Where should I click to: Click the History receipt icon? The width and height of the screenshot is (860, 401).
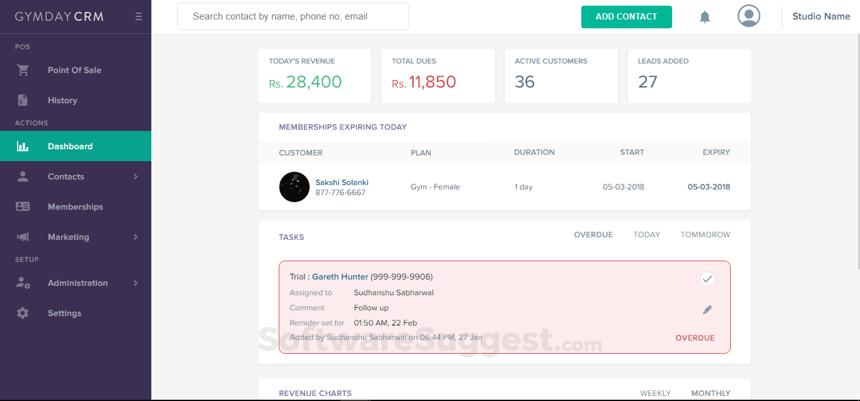[23, 100]
